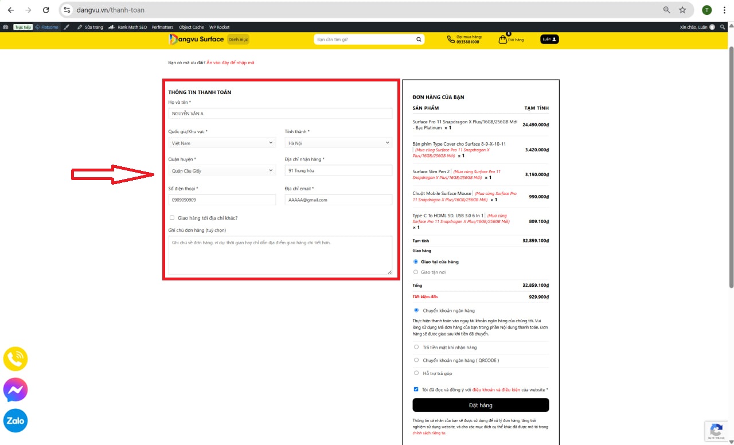Open the 'Danh mục' category menu
Viewport: 734px width, 445px height.
point(238,40)
